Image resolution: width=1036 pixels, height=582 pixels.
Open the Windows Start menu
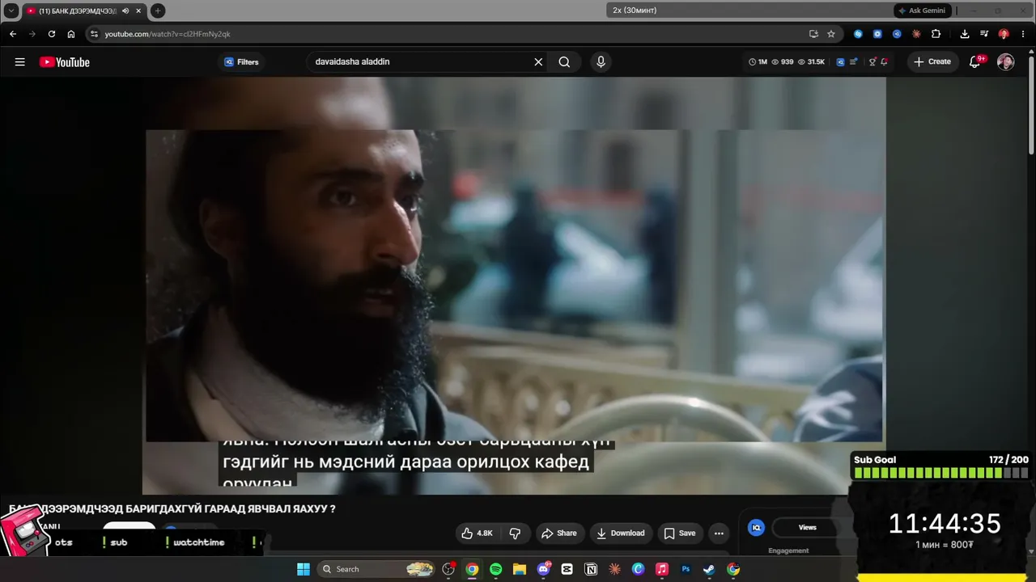click(x=304, y=569)
